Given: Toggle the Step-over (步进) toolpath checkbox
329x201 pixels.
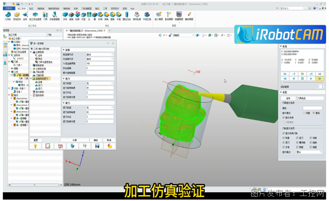Looking at the screenshot, I should pos(283,147).
